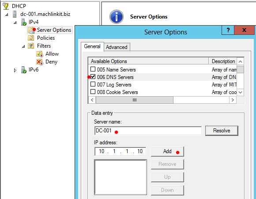Switch to the General tab
This screenshot has width=256, height=199.
[x=92, y=46]
